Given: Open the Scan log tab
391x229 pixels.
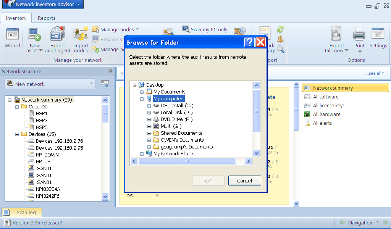Looking at the screenshot, I should (x=22, y=212).
